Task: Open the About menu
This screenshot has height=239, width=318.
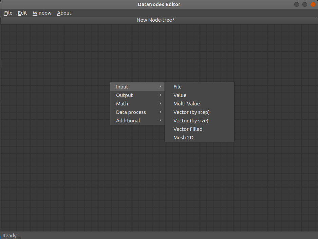Action: tap(64, 13)
